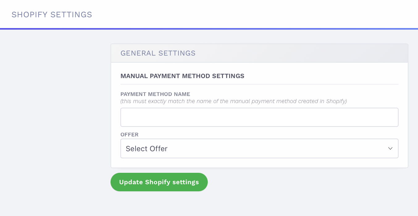
Task: Click the Select Offer placeholder text
Action: (x=146, y=148)
